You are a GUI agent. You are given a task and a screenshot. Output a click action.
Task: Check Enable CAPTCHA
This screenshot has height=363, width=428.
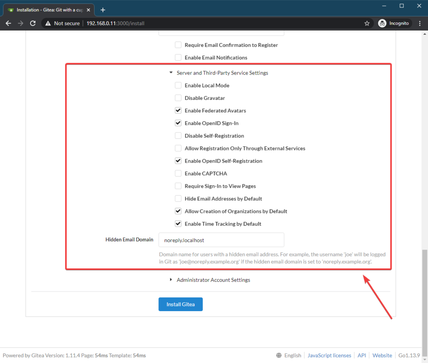[178, 173]
